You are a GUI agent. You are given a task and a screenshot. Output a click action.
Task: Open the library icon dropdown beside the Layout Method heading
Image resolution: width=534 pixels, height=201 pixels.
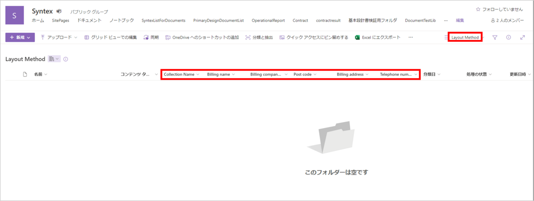point(54,59)
